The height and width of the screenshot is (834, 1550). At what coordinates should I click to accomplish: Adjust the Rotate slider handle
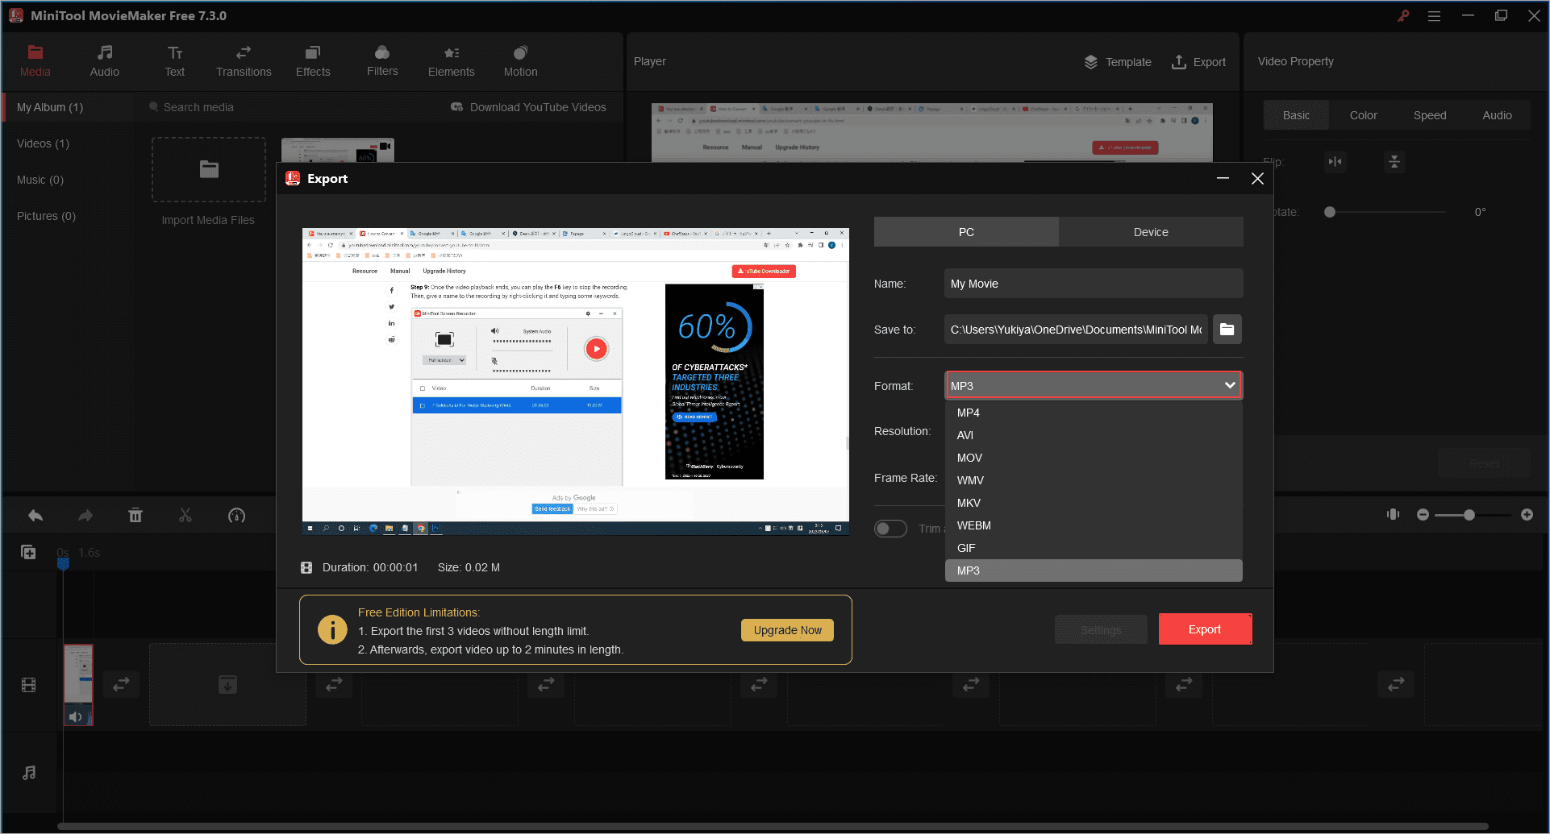(x=1330, y=212)
